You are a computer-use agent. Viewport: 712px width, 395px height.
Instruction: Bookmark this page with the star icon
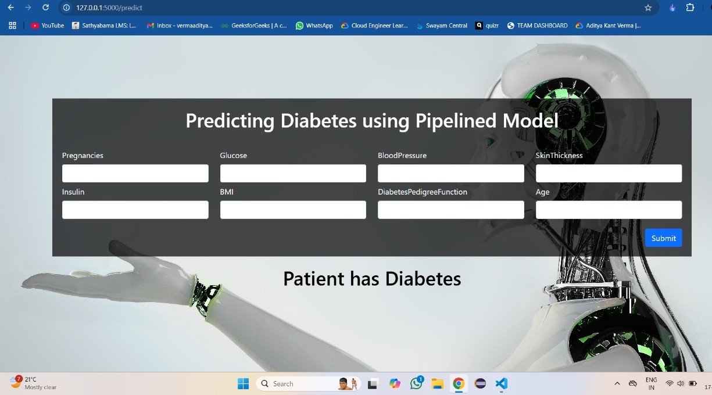click(x=648, y=8)
